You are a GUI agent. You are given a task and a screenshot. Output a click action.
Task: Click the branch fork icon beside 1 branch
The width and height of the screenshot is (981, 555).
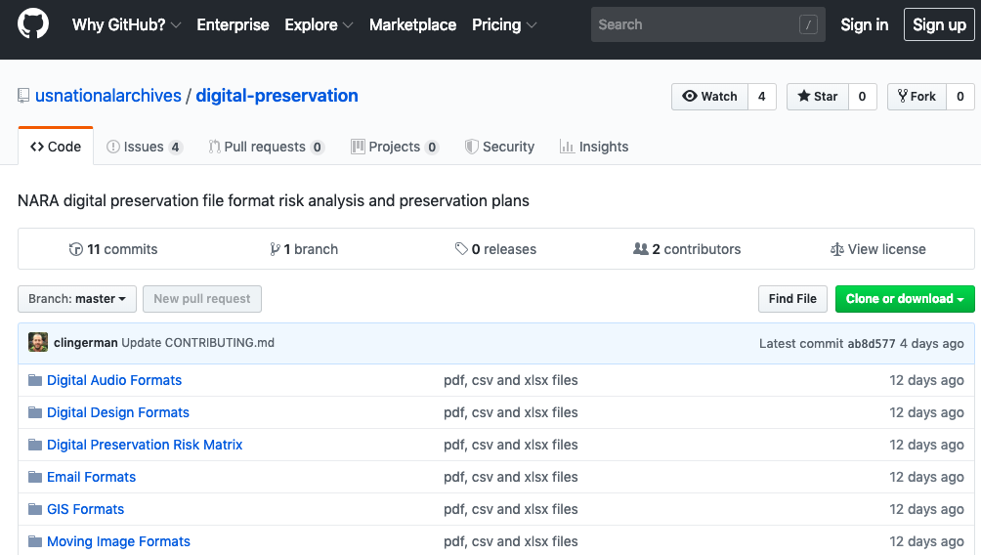pos(275,249)
